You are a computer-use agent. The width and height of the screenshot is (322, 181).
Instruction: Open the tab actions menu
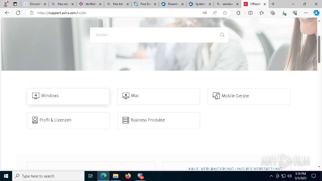point(15,4)
